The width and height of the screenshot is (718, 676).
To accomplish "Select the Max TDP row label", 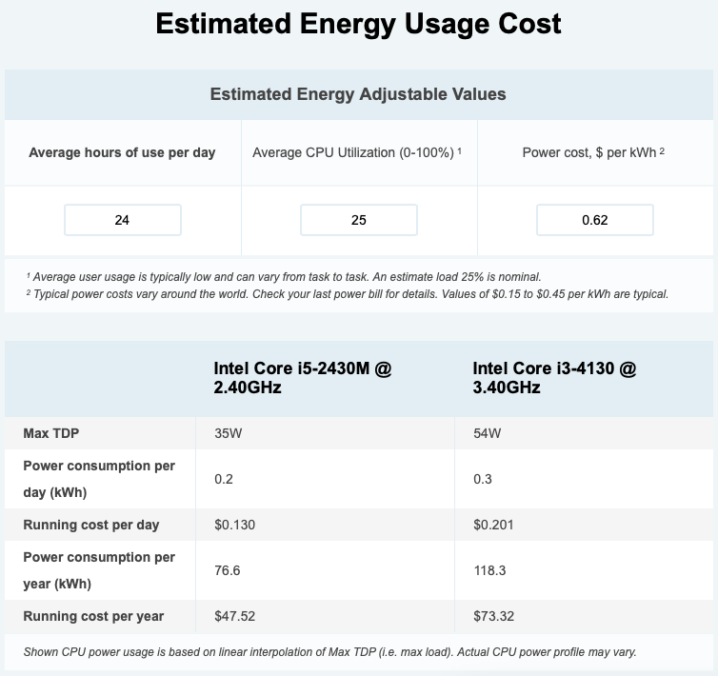I will pos(51,433).
